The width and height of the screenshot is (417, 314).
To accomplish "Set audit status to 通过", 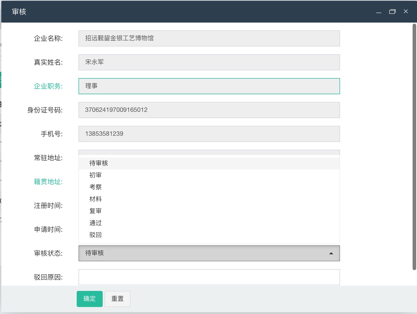I will tap(95, 223).
